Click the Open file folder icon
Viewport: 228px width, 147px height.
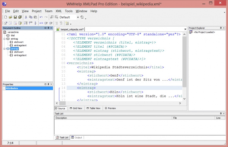(10, 17)
